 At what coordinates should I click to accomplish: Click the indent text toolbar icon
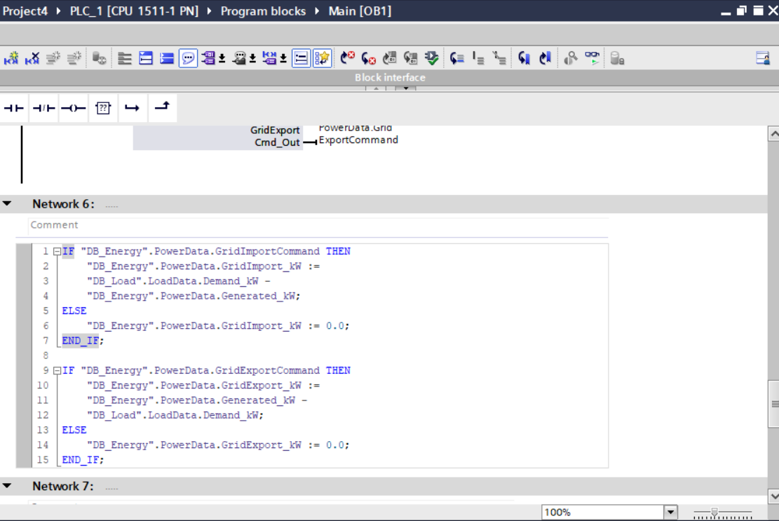478,58
